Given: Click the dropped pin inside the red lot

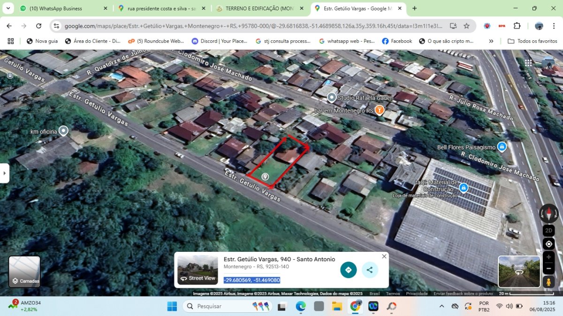Looking at the screenshot, I should [x=265, y=177].
